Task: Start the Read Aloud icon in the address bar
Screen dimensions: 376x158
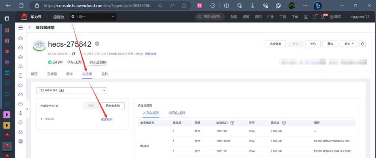Action: click(x=172, y=6)
